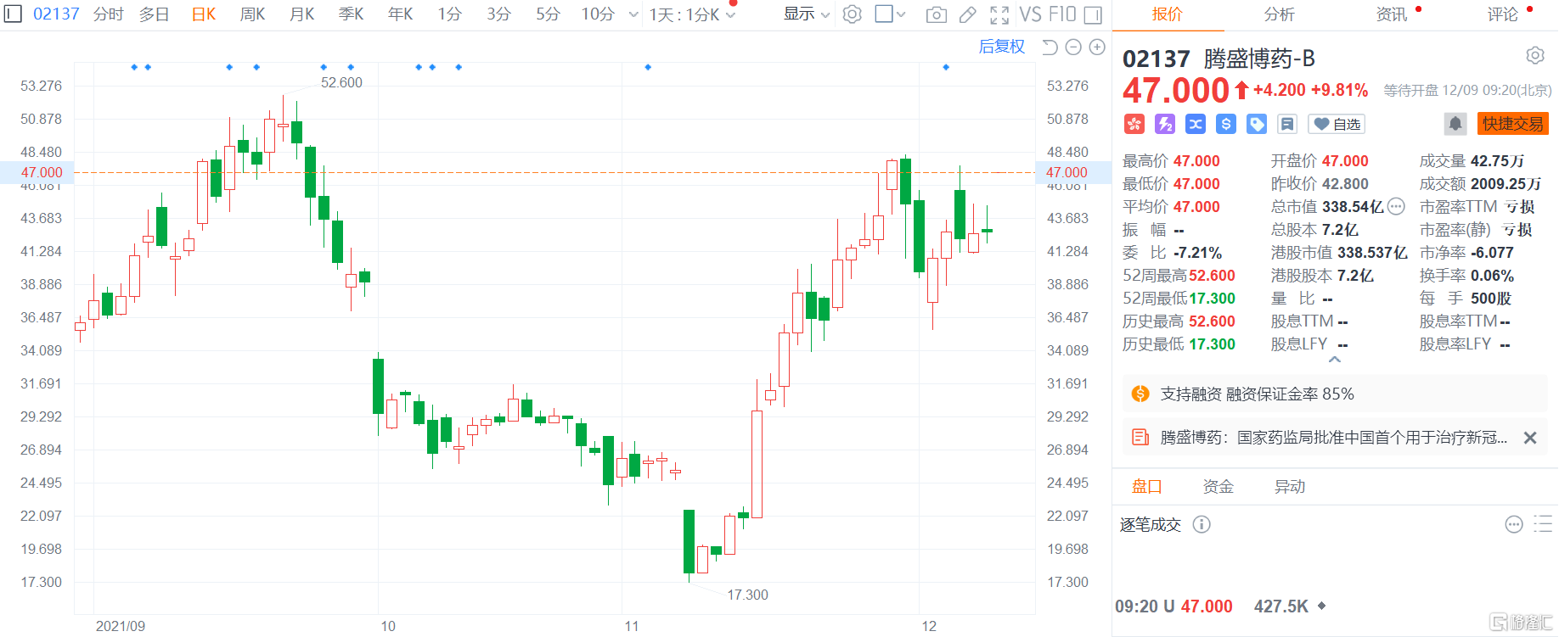This screenshot has height=637, width=1559.
Task: Switch to 多日 multi-day view
Action: click(x=155, y=14)
